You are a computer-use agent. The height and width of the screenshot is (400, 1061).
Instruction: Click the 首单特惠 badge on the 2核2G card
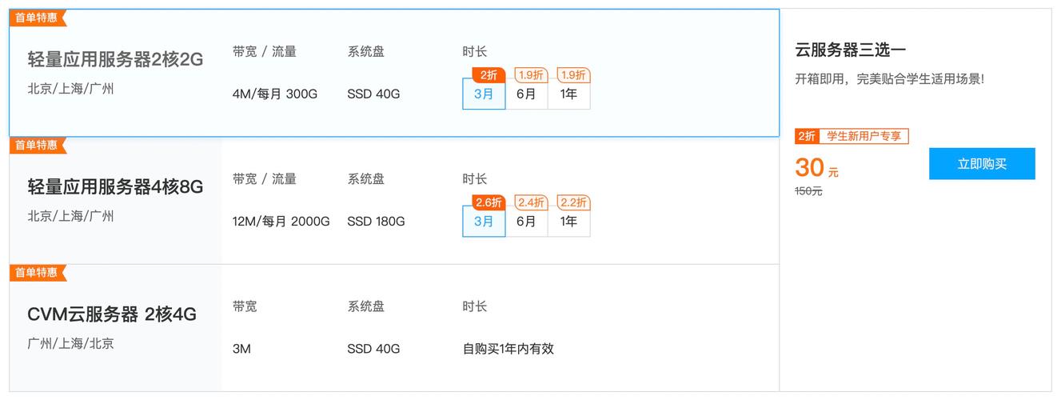tap(36, 17)
